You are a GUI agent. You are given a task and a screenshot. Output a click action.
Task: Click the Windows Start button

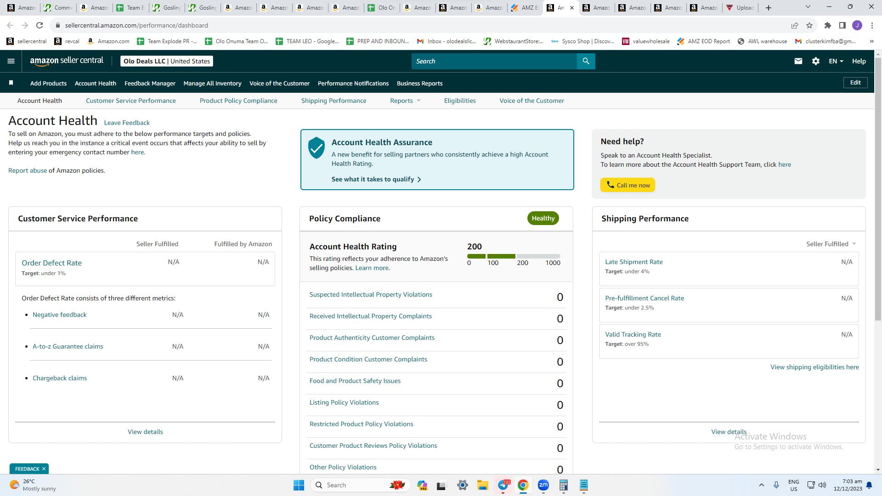[299, 485]
